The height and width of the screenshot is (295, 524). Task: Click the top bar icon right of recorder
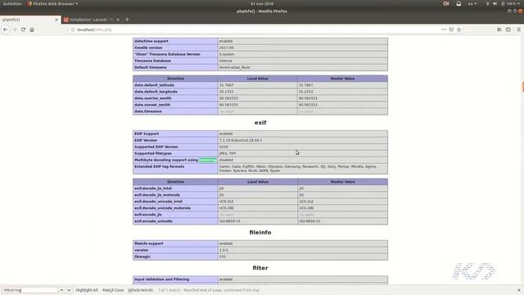pyautogui.click(x=458, y=3)
